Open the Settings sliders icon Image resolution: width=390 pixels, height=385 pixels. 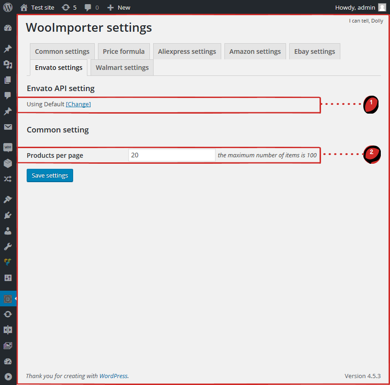pyautogui.click(x=8, y=278)
